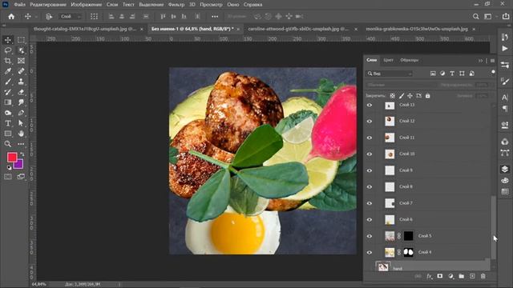This screenshot has height=288, width=513.
Task: Open the Слои menu
Action: click(112, 5)
